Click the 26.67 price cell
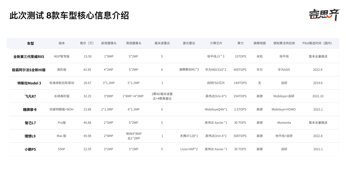 point(87,83)
